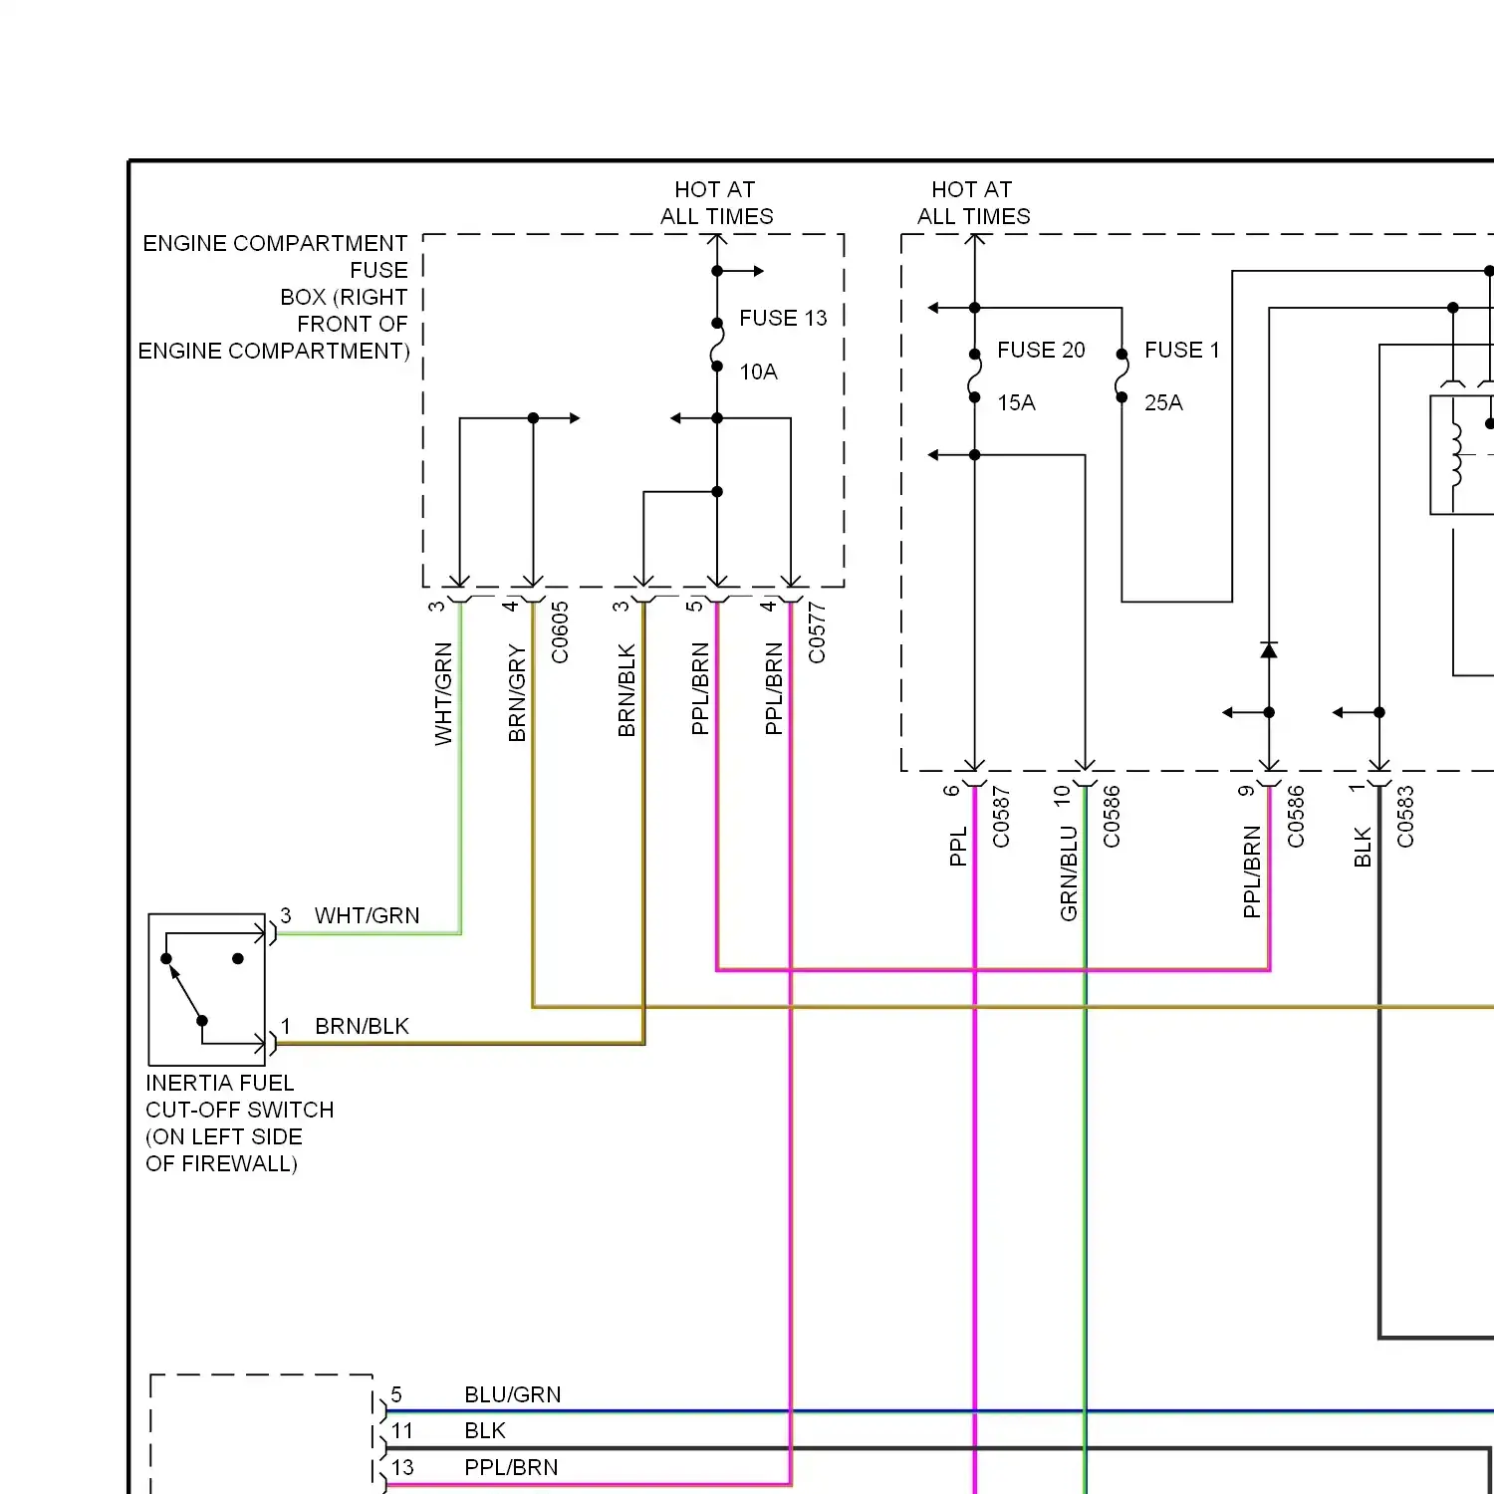Click the 25A fuse rating
The height and width of the screenshot is (1494, 1494).
1163,402
